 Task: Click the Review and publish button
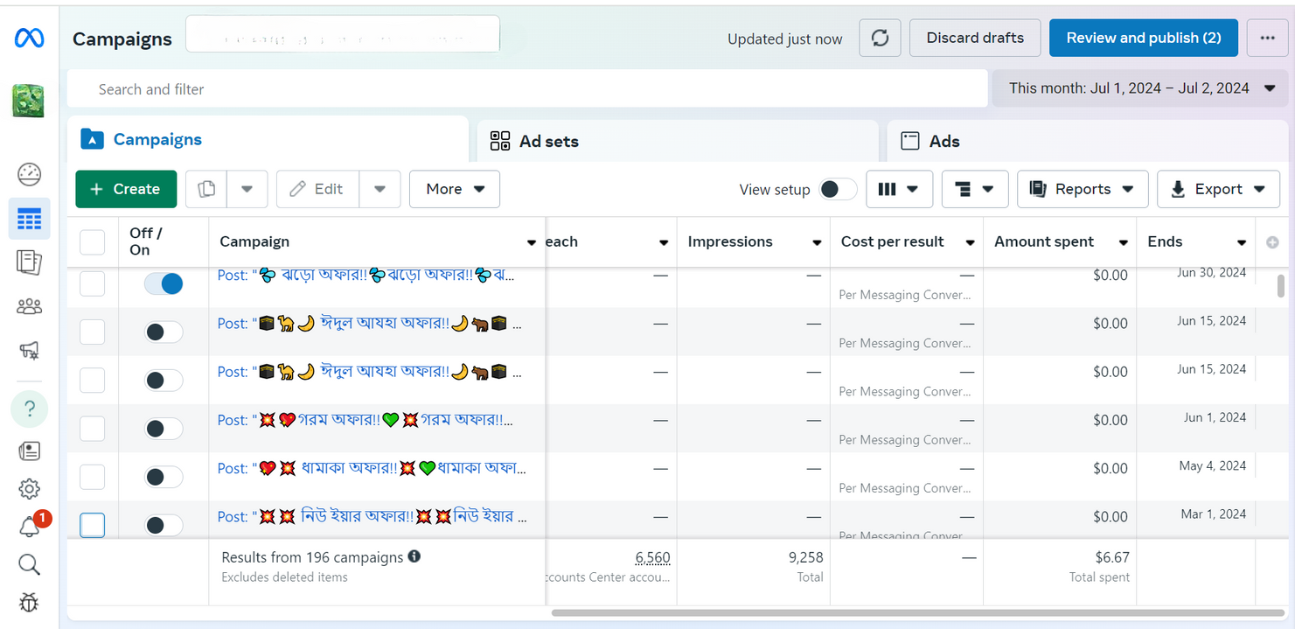1143,38
